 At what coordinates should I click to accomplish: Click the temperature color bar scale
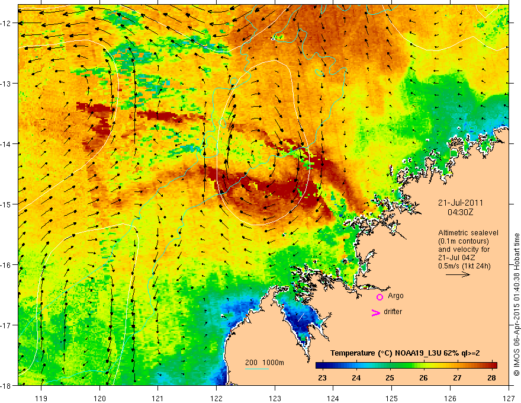click(x=406, y=366)
